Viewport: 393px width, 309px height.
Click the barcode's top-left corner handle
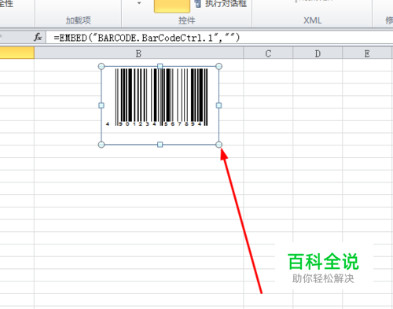(x=101, y=66)
